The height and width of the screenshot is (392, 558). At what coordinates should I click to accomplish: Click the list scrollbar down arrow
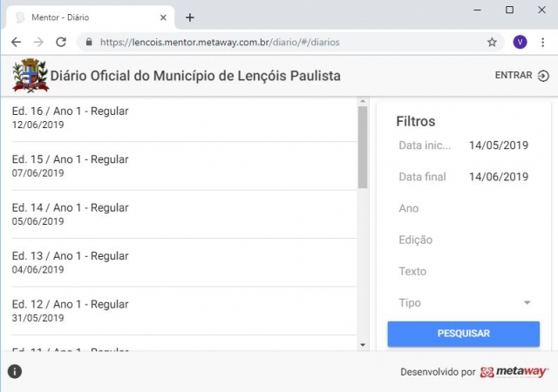(x=363, y=345)
